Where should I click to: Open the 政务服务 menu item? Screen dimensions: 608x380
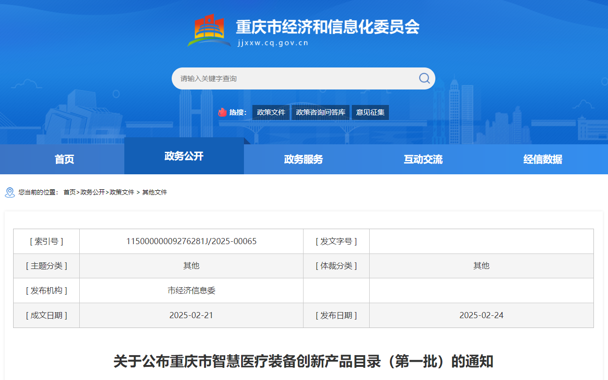click(303, 159)
